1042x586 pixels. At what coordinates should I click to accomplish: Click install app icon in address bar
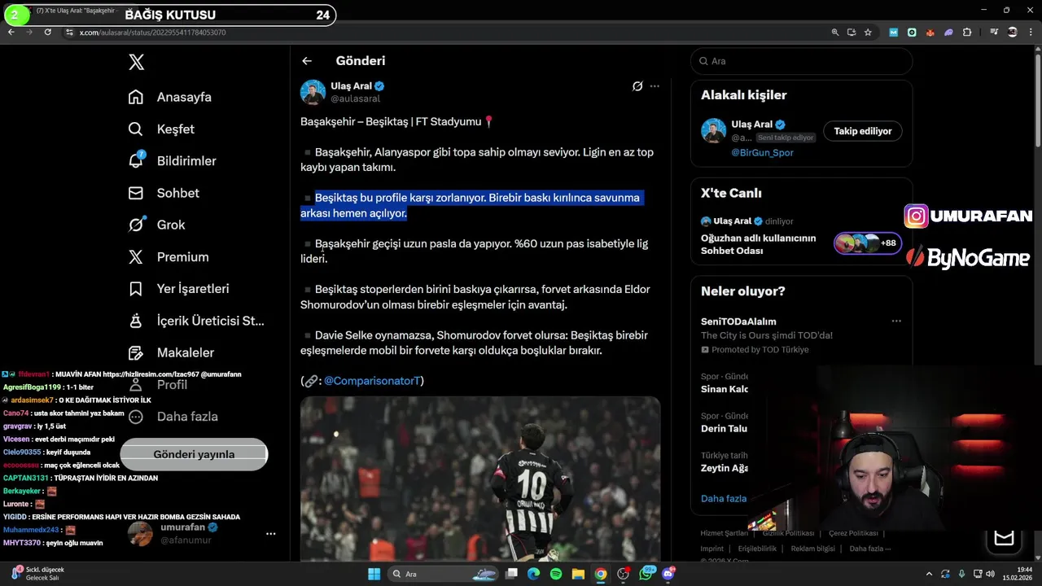(x=852, y=32)
